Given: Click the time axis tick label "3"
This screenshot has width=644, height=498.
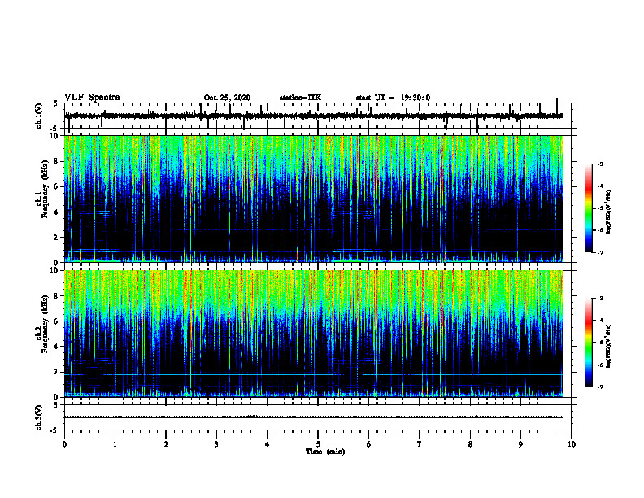Looking at the screenshot, I should [216, 444].
